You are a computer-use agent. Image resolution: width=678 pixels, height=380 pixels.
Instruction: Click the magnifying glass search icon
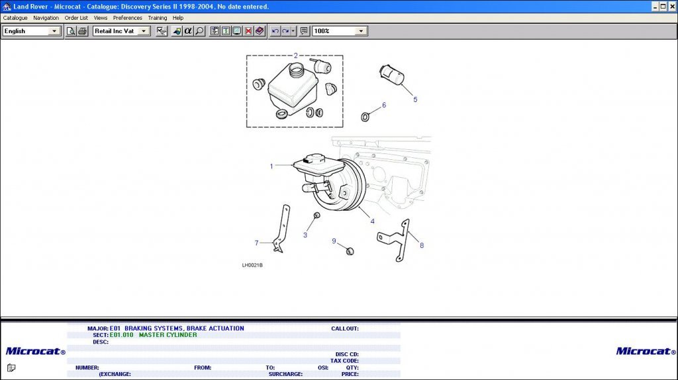199,31
